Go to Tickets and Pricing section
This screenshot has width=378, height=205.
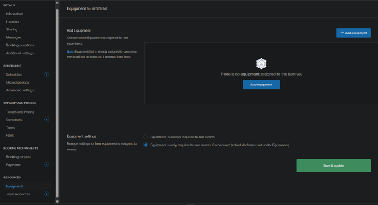coord(20,112)
